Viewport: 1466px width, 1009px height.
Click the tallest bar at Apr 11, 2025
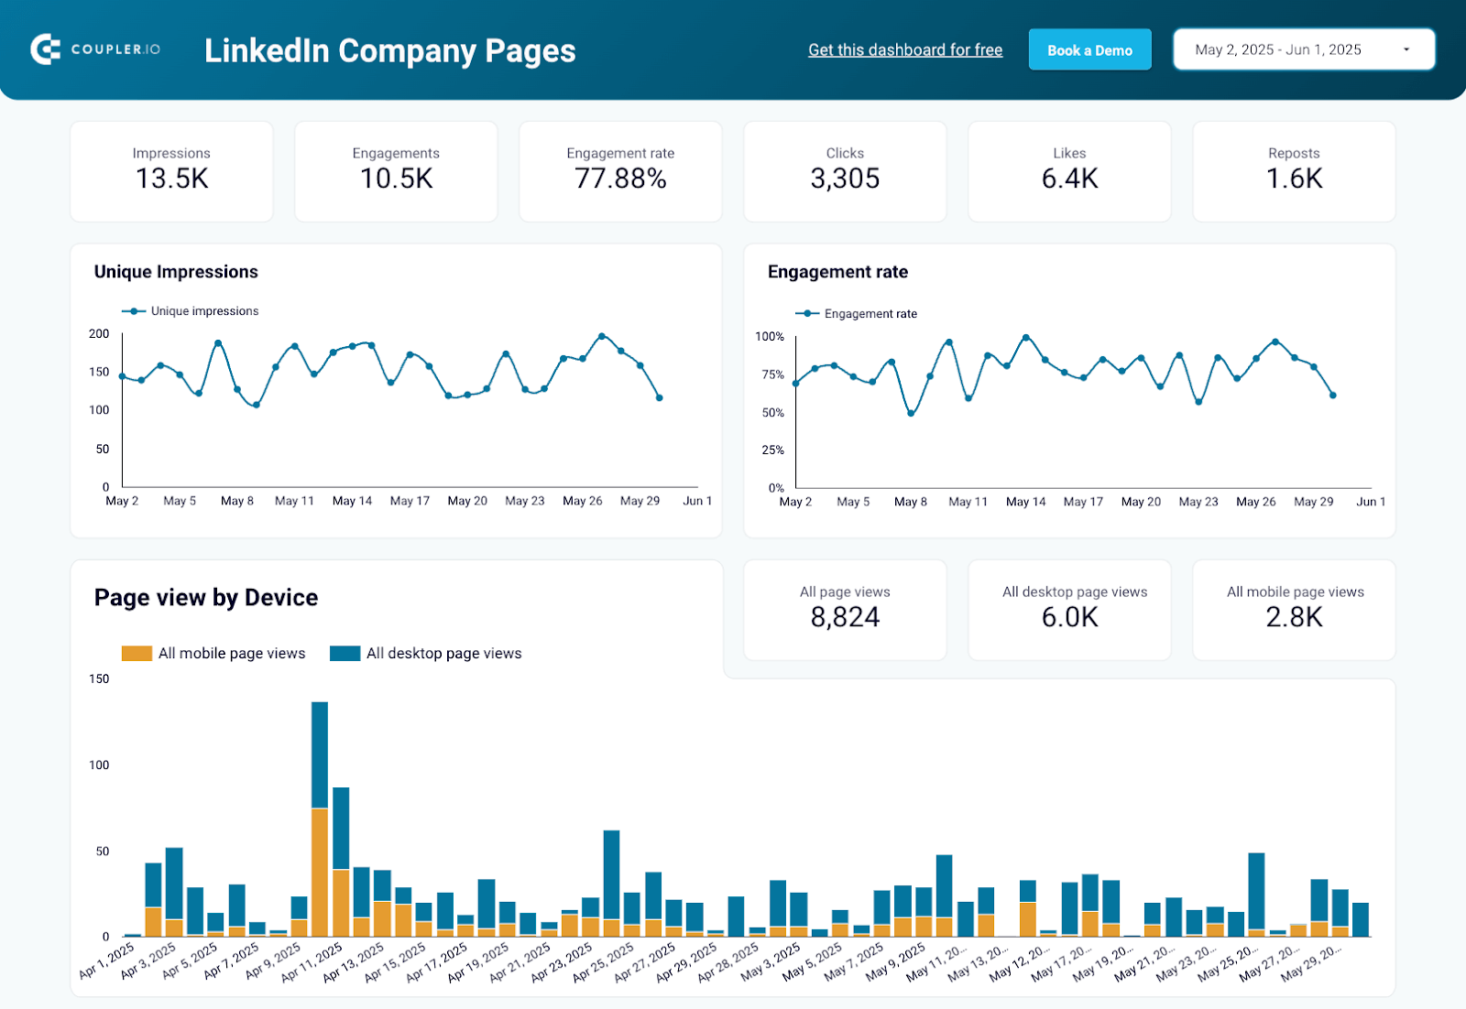point(320,819)
